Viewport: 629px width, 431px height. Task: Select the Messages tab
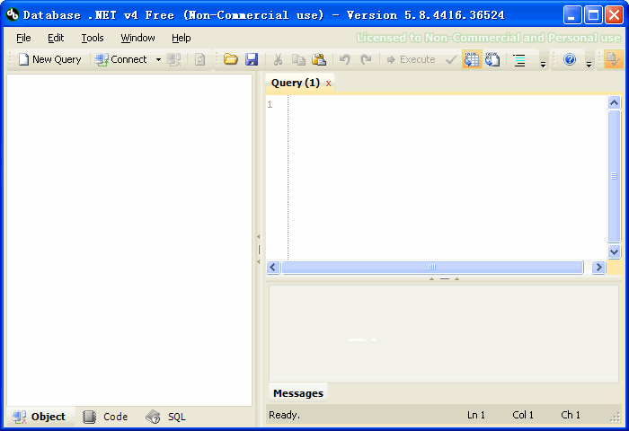[297, 393]
